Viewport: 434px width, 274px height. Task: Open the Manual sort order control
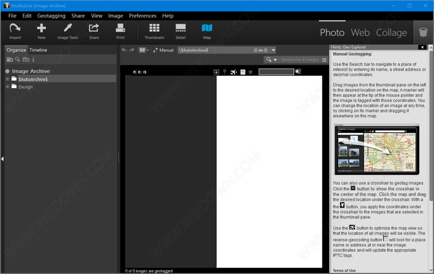pyautogui.click(x=163, y=50)
